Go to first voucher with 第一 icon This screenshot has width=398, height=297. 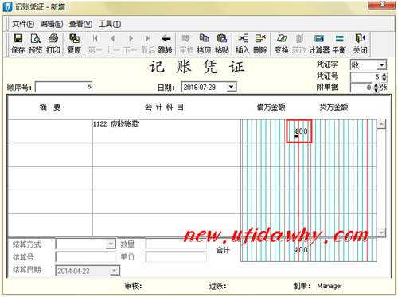tap(96, 44)
